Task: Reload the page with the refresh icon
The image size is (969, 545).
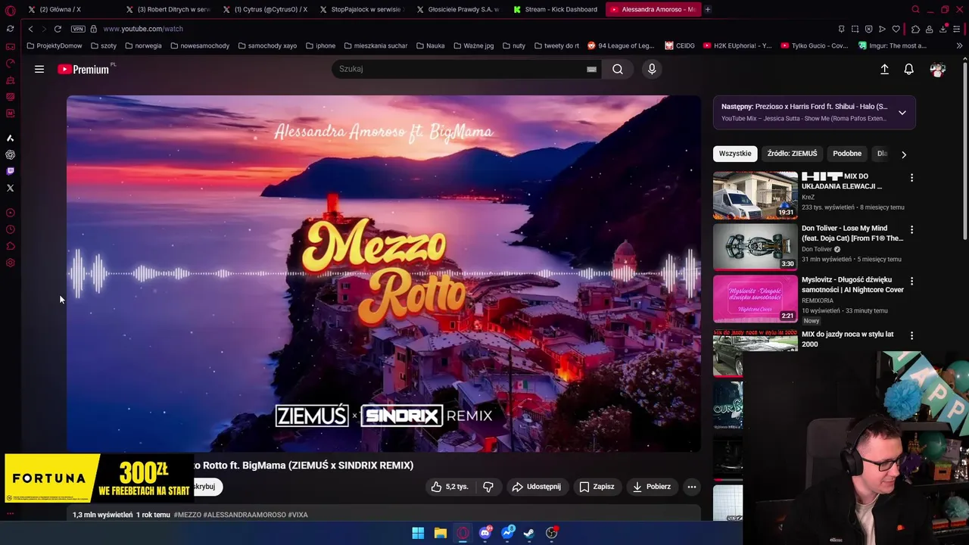Action: [58, 29]
